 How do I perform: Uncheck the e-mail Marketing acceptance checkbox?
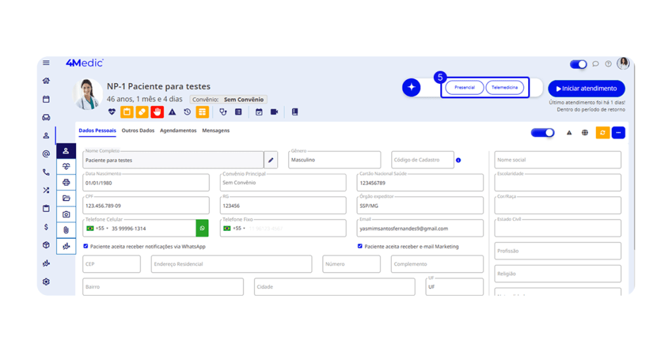point(360,246)
